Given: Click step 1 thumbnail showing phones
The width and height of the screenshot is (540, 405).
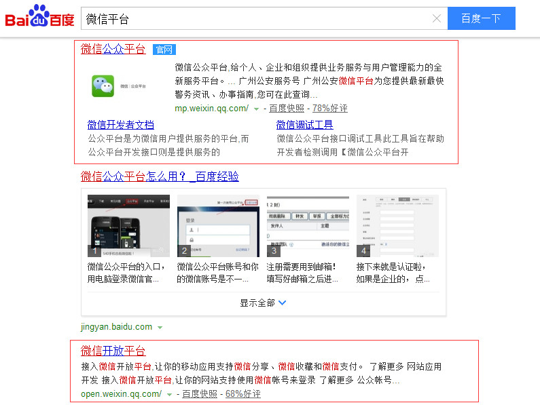Looking at the screenshot, I should click(x=128, y=226).
